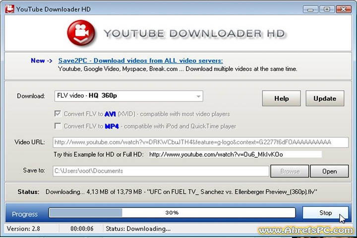
Task: Open the Save2PC download videos link
Action: pyautogui.click(x=140, y=60)
